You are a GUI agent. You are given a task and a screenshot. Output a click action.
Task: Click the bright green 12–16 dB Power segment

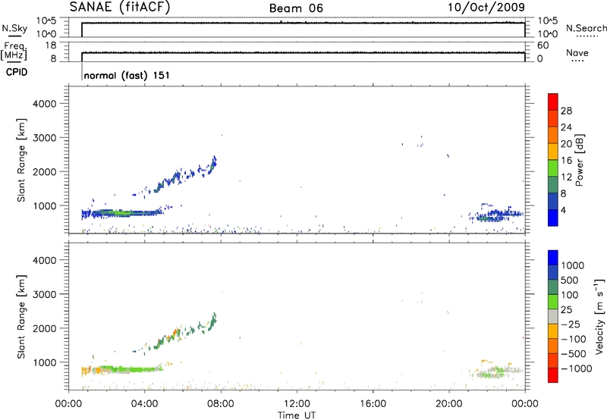[x=553, y=168]
